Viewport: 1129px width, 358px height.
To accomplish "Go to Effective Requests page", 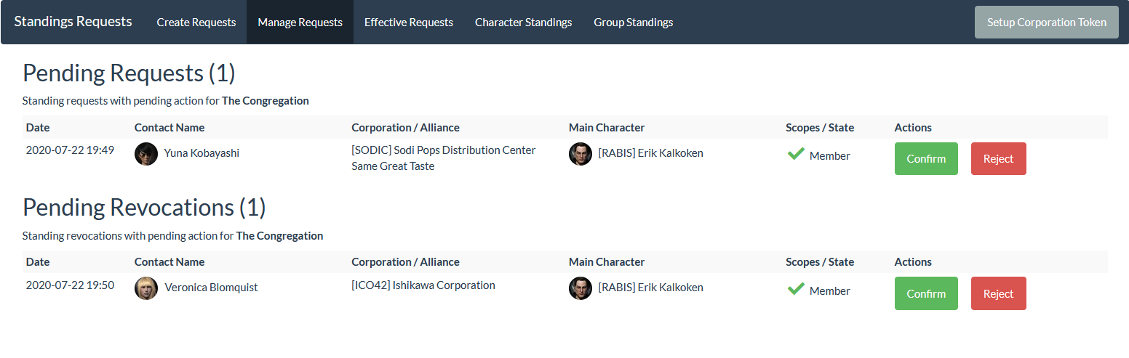I will pos(409,23).
